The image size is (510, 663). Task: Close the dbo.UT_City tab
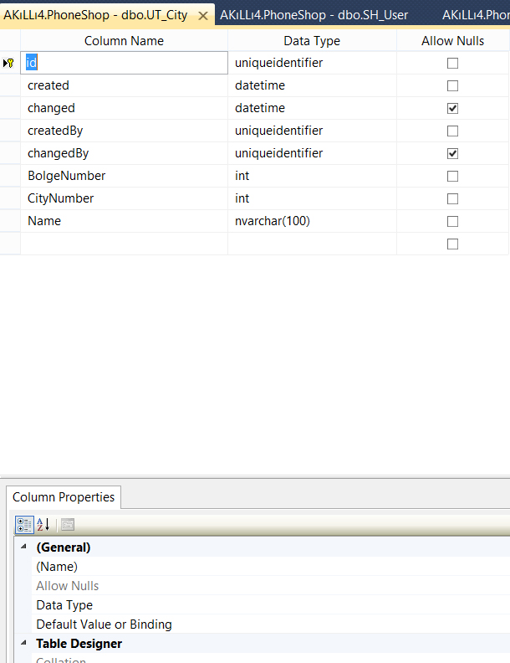(203, 16)
